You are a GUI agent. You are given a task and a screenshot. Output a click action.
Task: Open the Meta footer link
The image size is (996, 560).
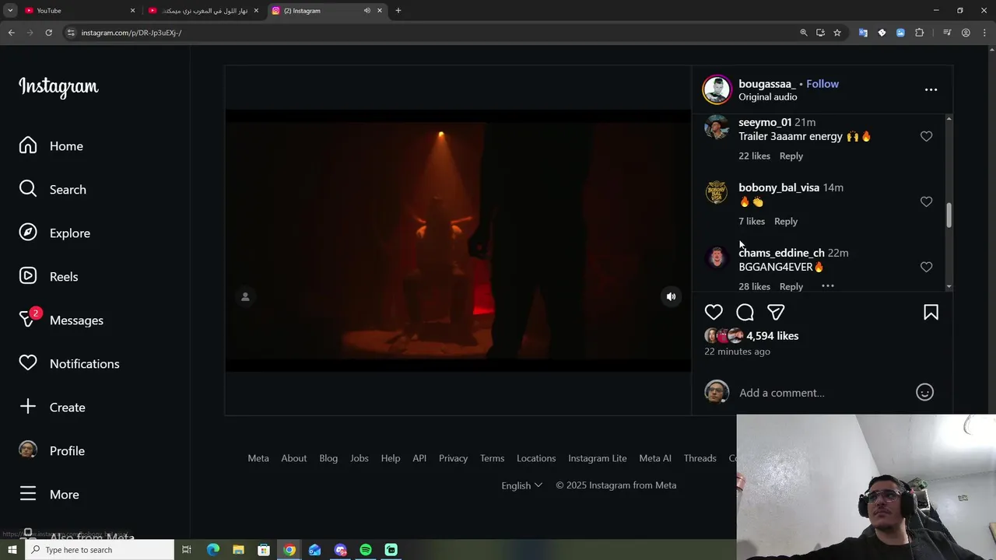tap(258, 458)
